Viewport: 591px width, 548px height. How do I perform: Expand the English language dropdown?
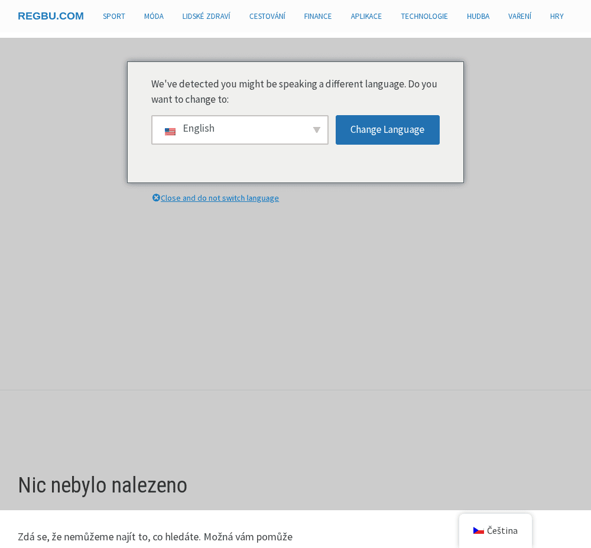click(239, 130)
